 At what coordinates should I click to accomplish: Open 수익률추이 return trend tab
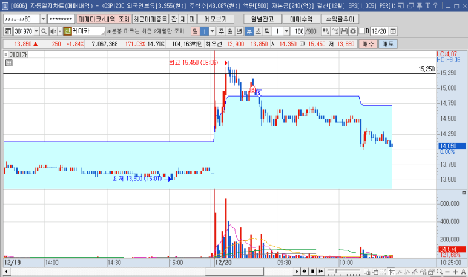[340, 19]
